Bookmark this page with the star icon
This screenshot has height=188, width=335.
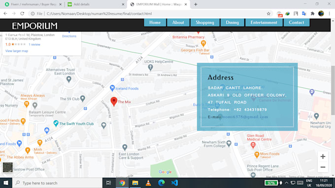tap(268, 14)
